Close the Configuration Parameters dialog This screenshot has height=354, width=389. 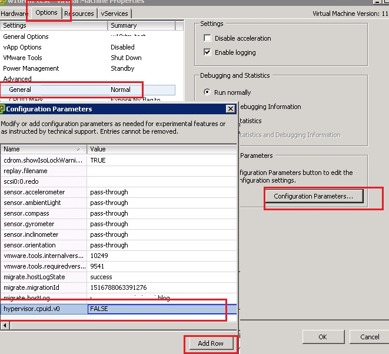231,109
